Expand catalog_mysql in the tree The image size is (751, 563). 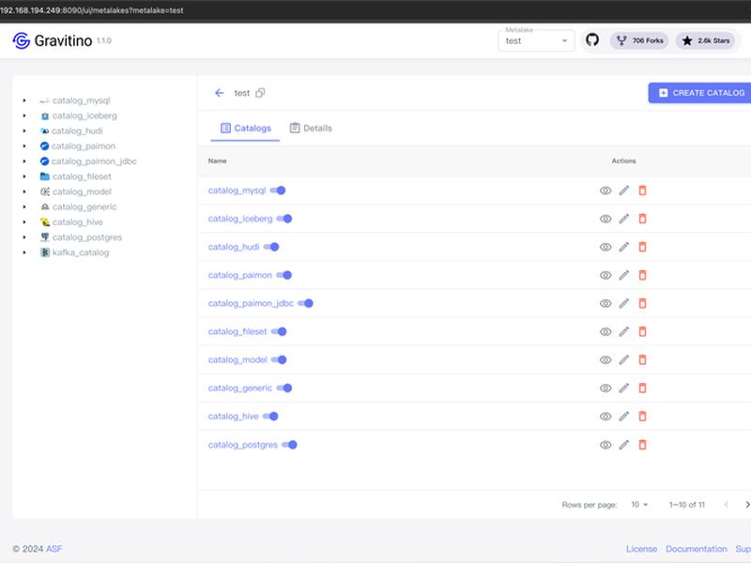click(24, 100)
